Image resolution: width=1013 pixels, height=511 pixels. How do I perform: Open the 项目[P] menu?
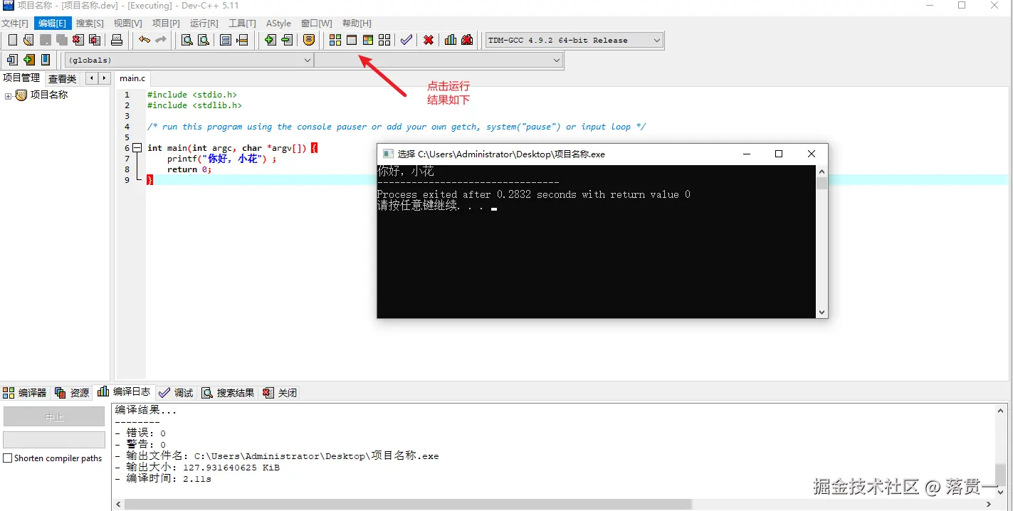click(x=166, y=23)
